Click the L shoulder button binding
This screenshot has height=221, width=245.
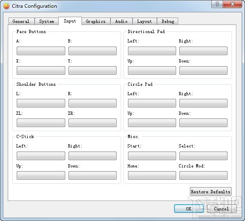tap(41, 103)
